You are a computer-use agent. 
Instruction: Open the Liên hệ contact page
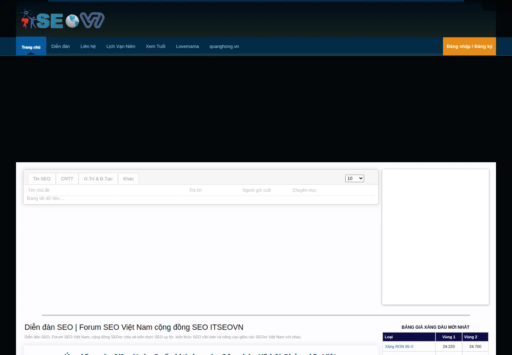click(88, 47)
